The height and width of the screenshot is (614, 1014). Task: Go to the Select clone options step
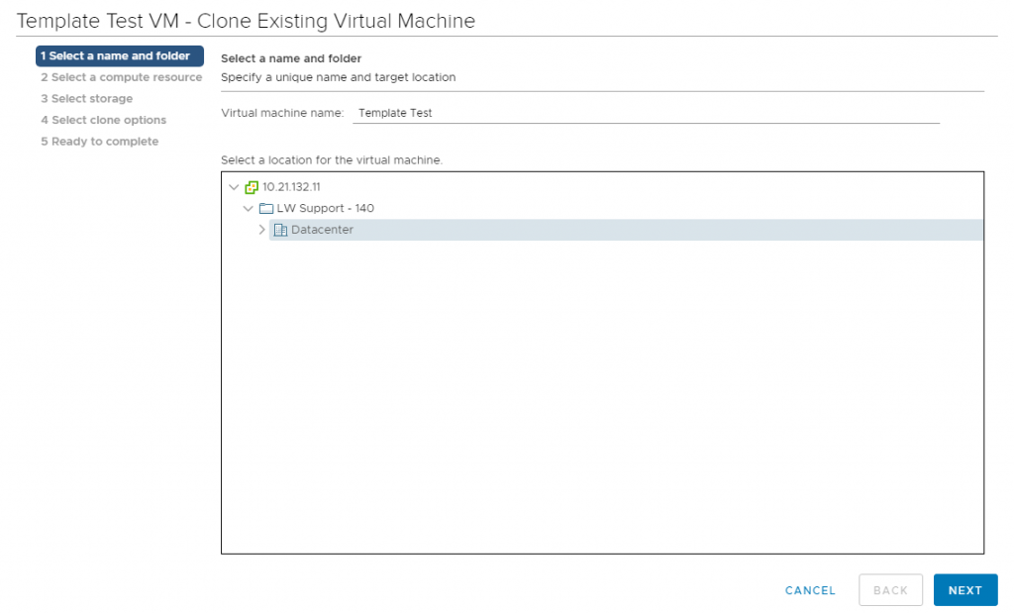point(104,119)
